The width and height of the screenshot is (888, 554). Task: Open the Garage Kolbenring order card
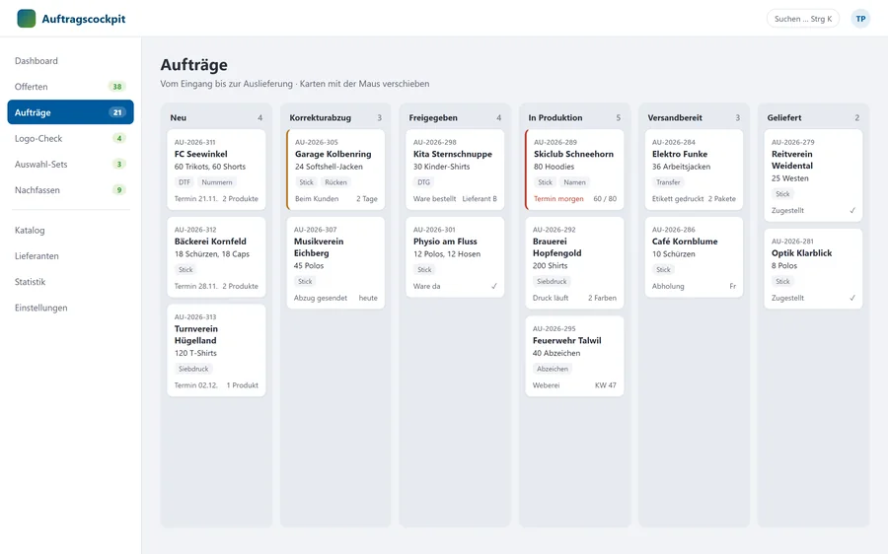point(335,170)
